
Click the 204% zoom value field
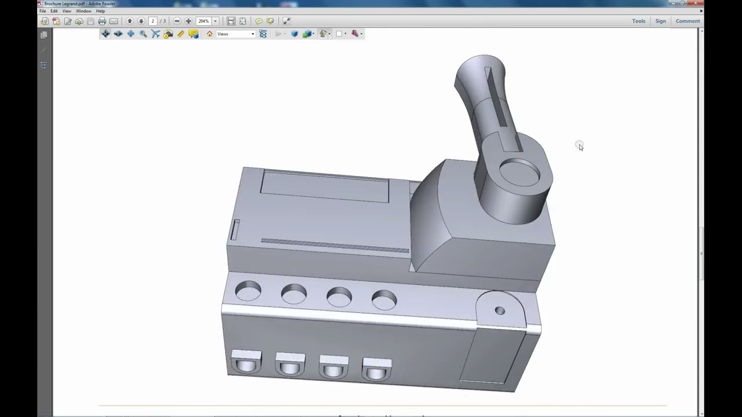[x=203, y=21]
